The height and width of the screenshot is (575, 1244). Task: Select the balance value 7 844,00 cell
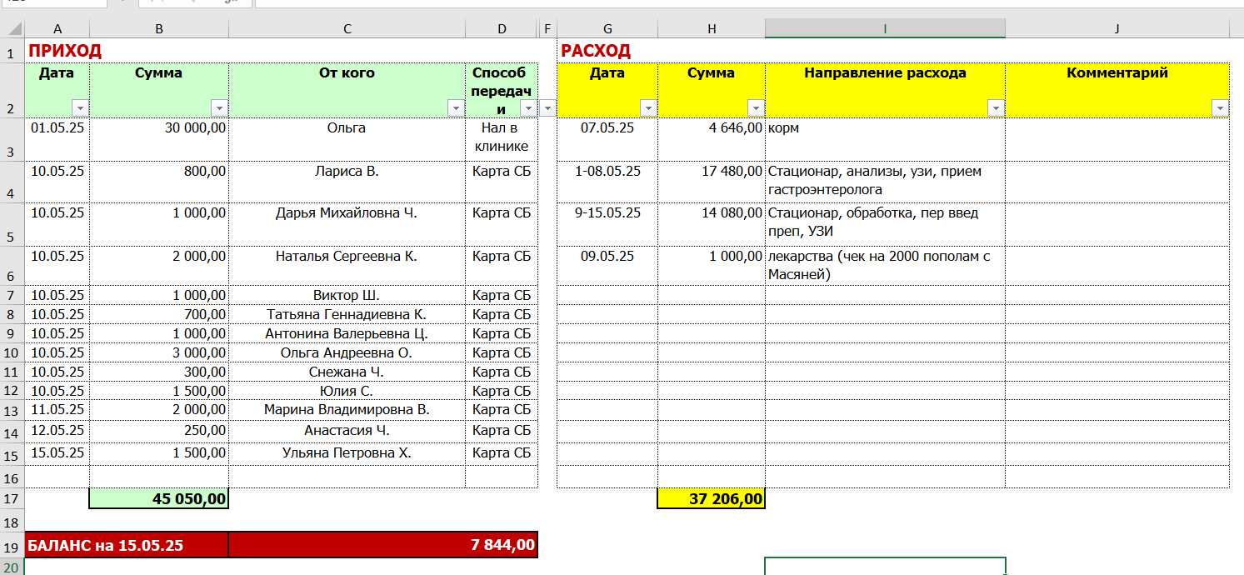383,546
